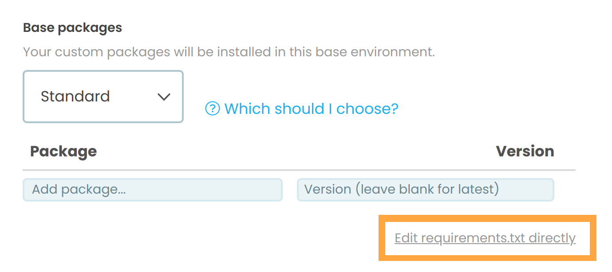Click the Version column header
The image size is (612, 272).
(525, 152)
